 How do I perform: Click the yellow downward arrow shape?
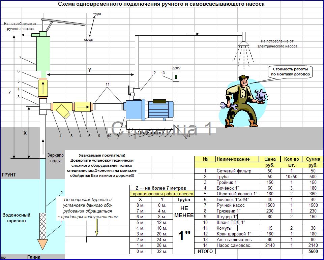point(96,227)
